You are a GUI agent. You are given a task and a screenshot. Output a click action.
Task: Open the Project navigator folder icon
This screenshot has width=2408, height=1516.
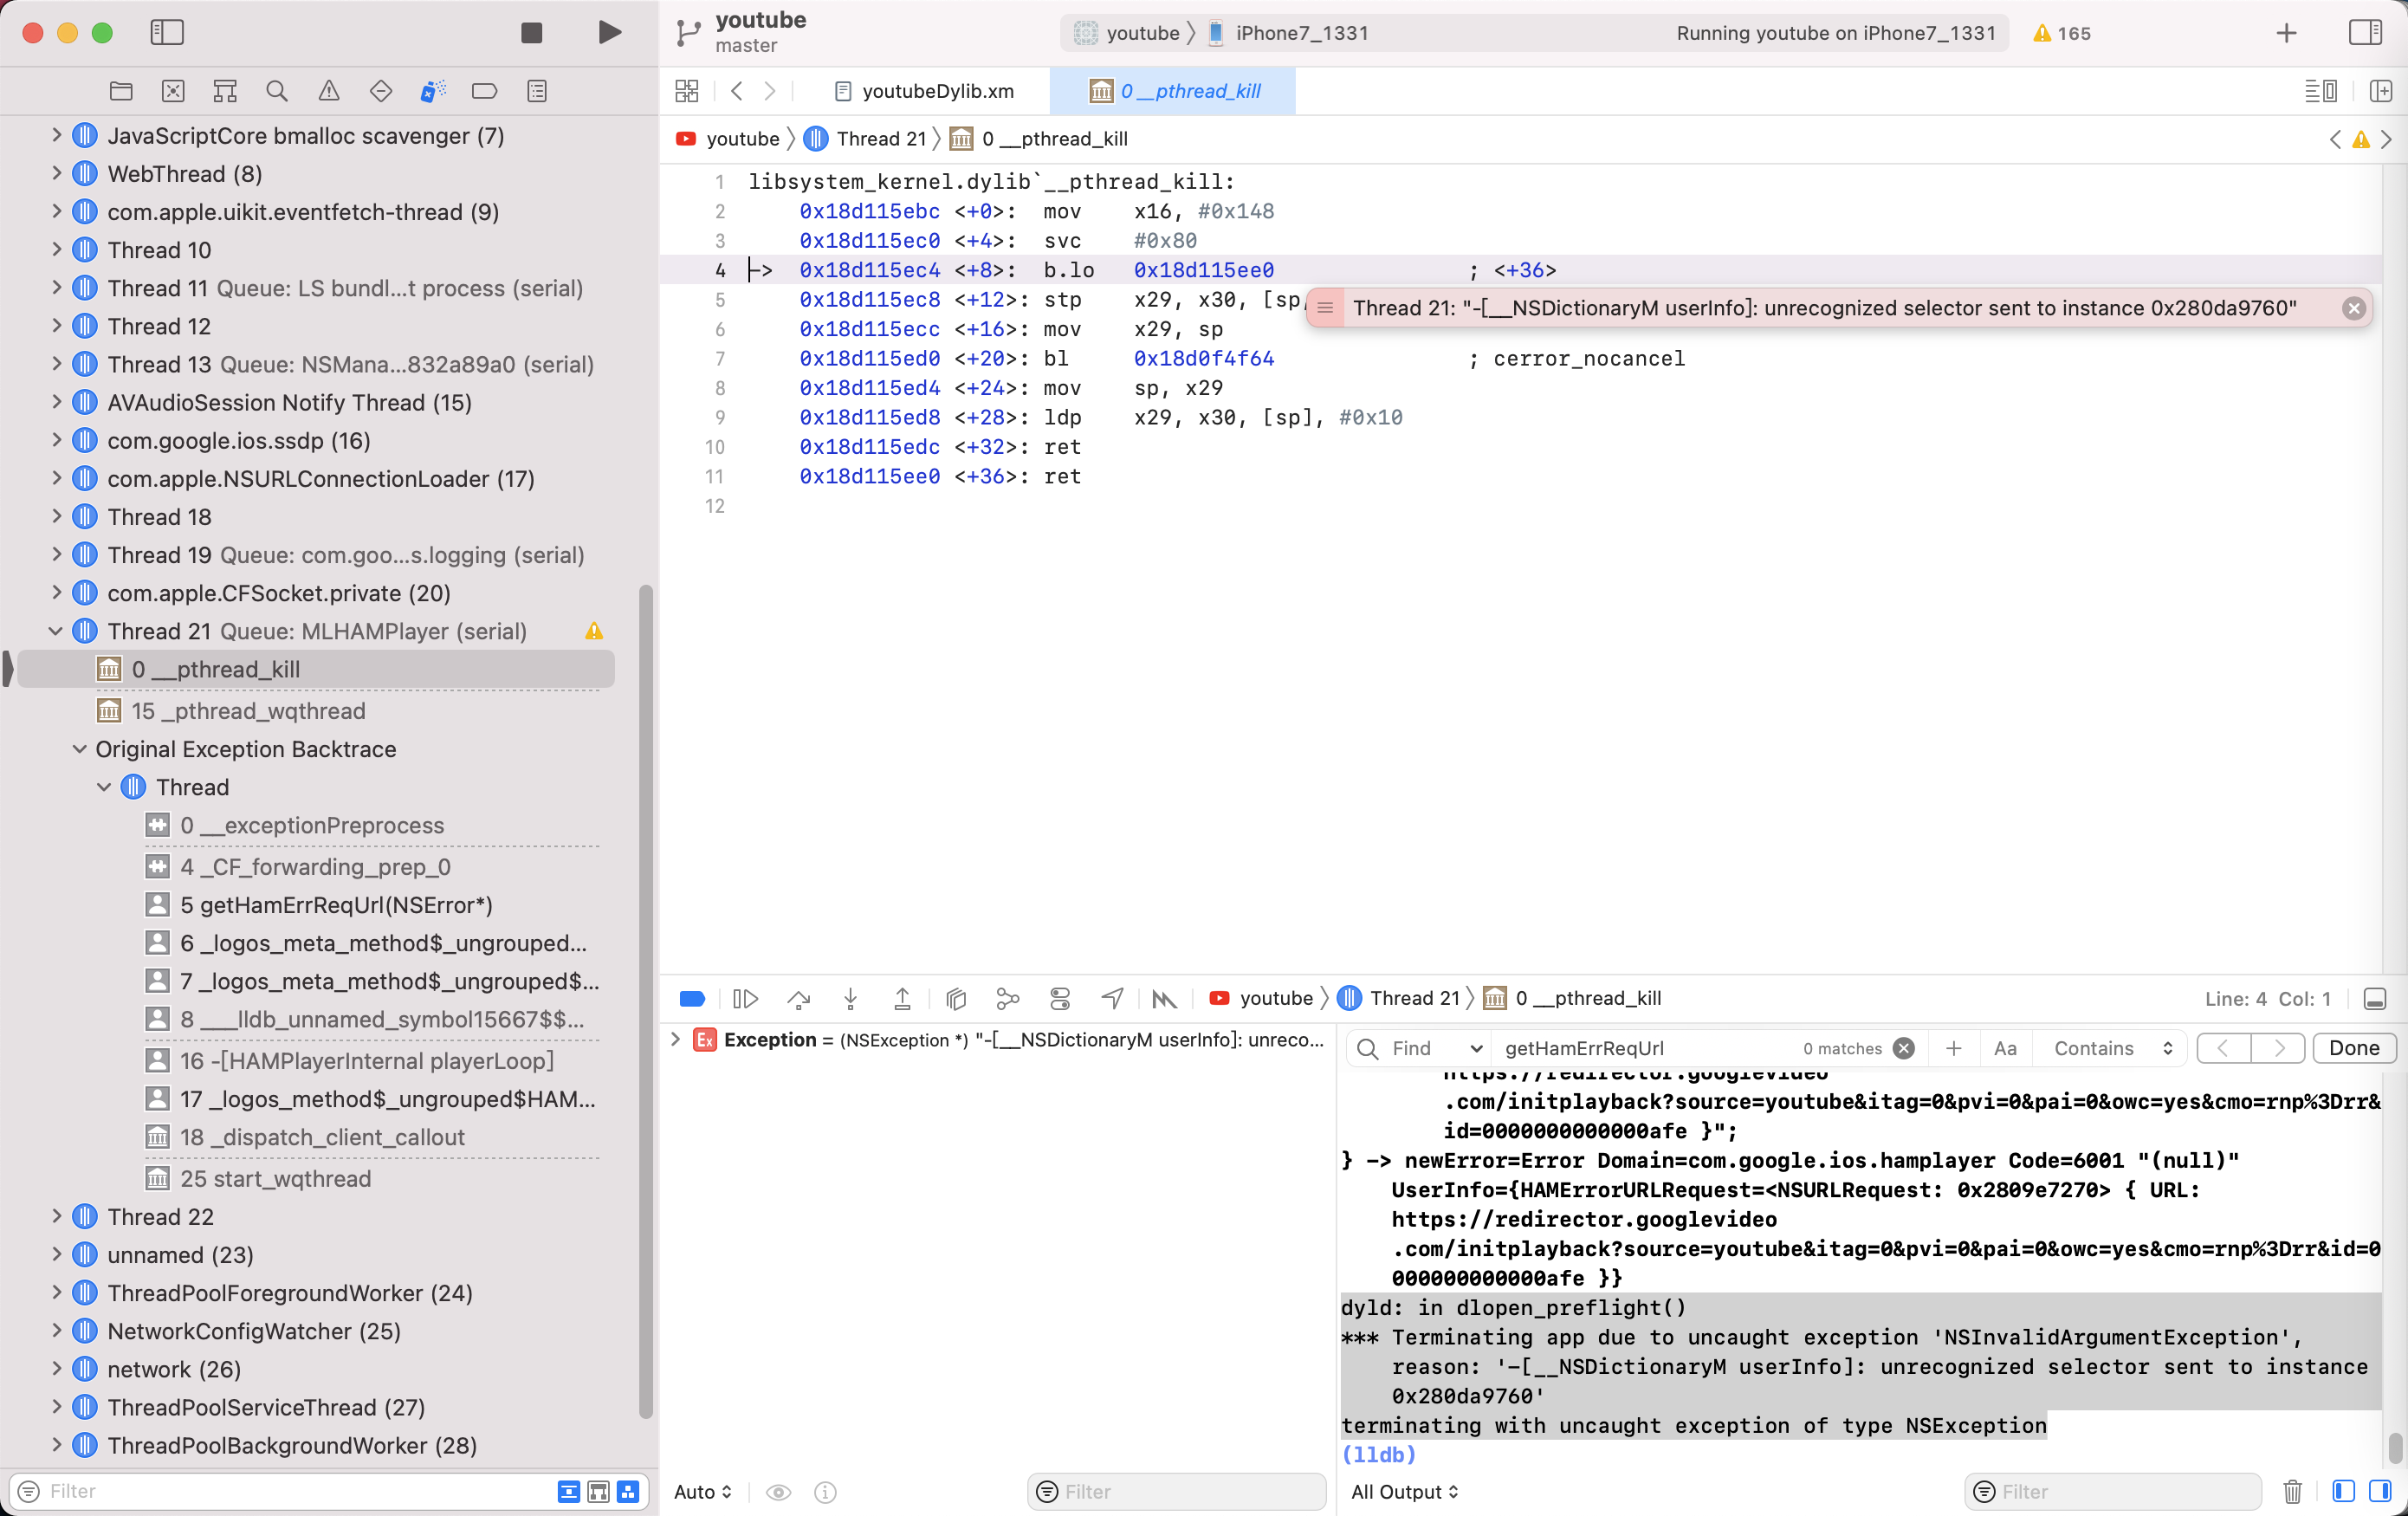coord(121,91)
